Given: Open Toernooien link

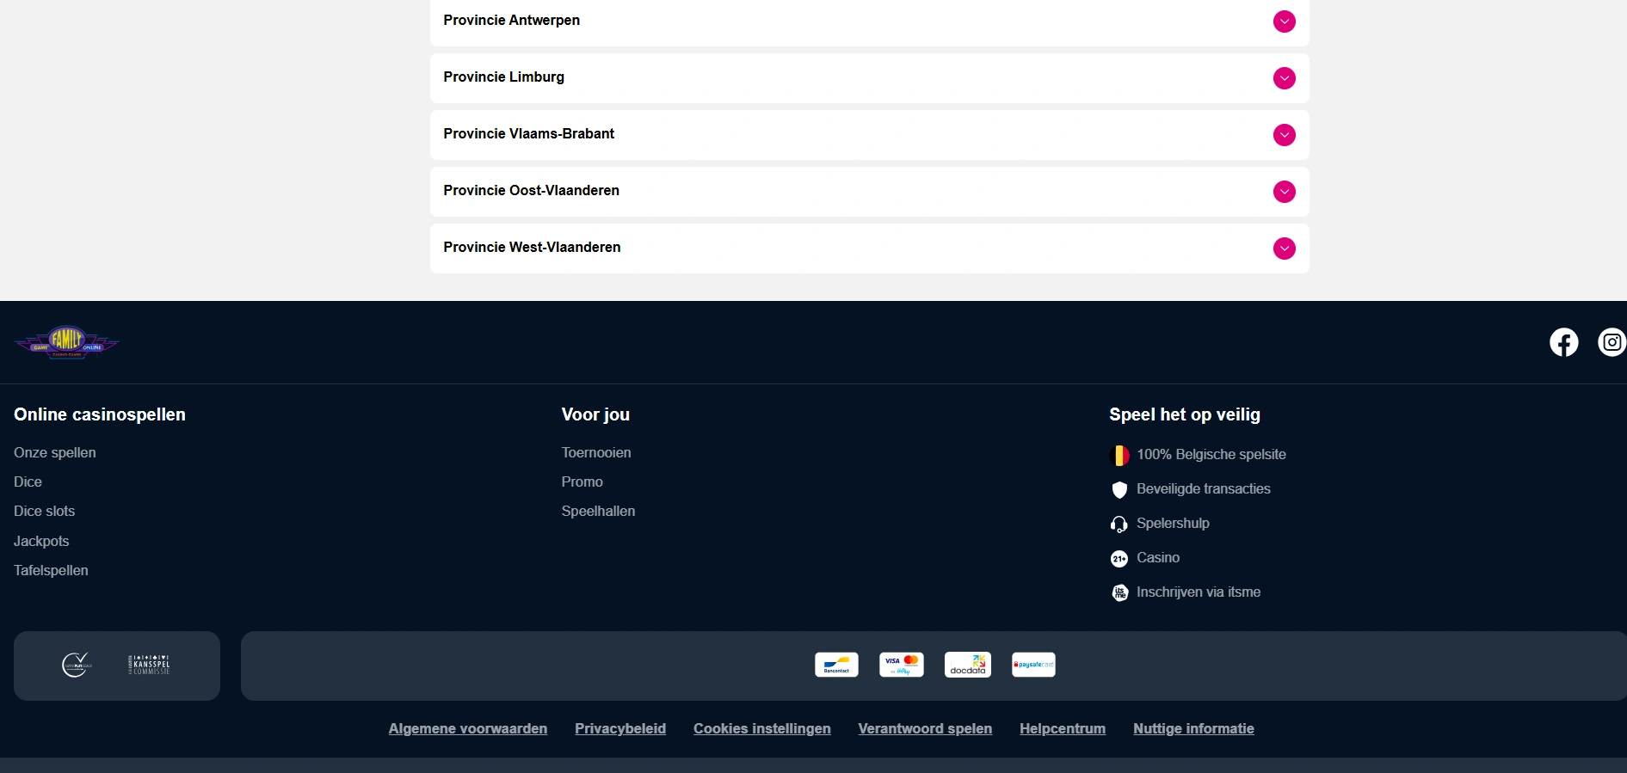Looking at the screenshot, I should point(596,452).
